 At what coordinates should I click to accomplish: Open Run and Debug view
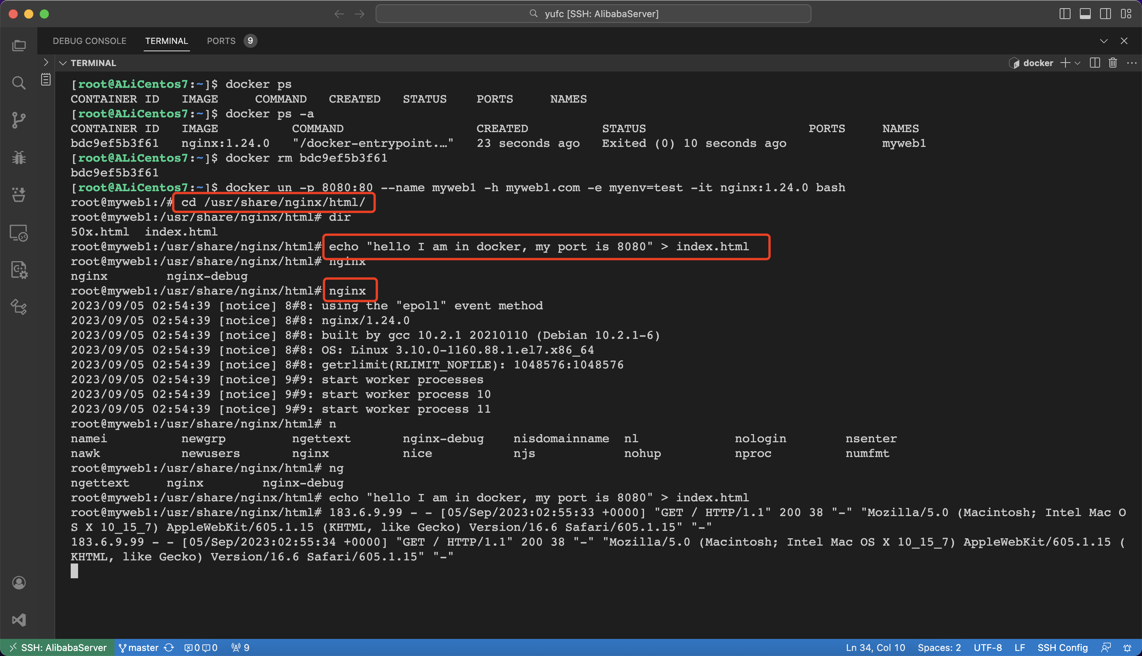[x=19, y=157]
